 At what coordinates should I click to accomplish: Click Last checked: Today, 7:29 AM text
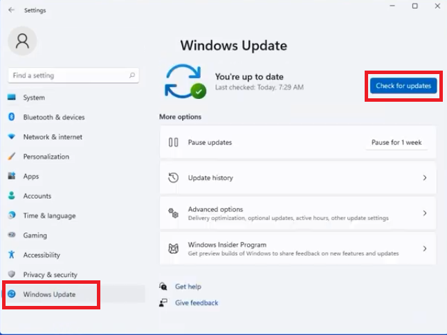point(259,87)
